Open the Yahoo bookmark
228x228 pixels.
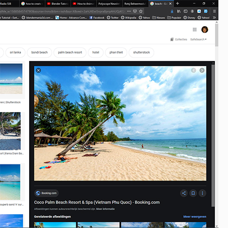click(x=144, y=17)
